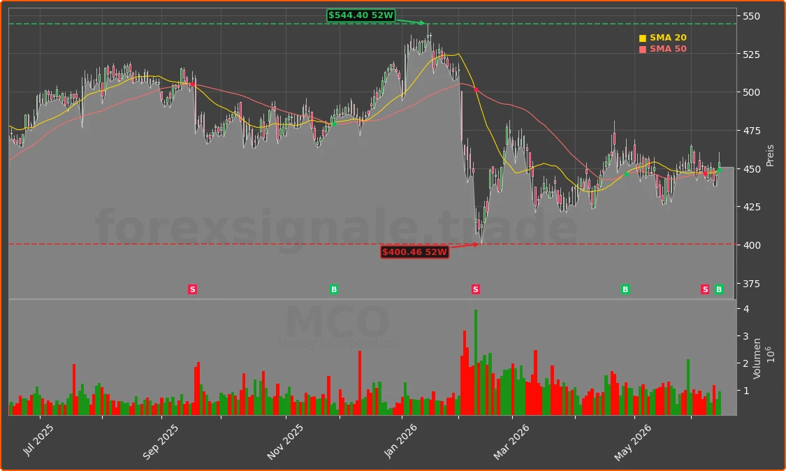Viewport: 786px width, 471px height.
Task: Click the volume axis value 1
Action: click(746, 390)
